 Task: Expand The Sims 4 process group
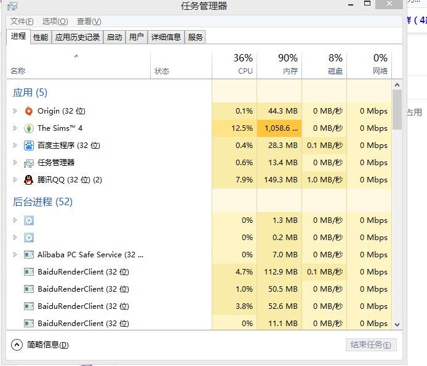click(15, 128)
